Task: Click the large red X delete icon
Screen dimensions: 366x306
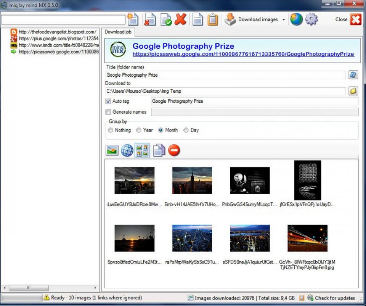Action: 180,19
